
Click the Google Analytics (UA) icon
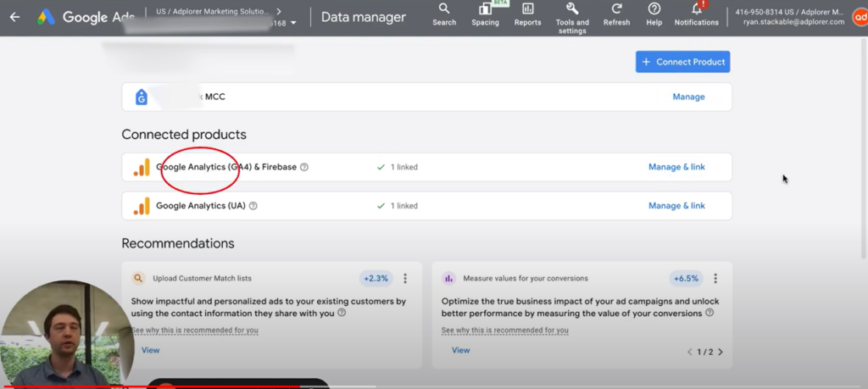(x=142, y=206)
